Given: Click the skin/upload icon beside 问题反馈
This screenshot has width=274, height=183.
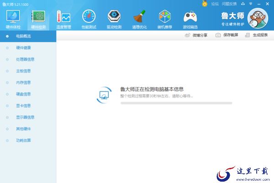Looking at the screenshot, I should 243,4.
